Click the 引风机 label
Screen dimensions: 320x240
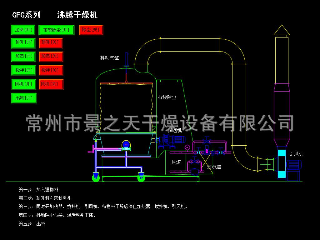(x=296, y=154)
